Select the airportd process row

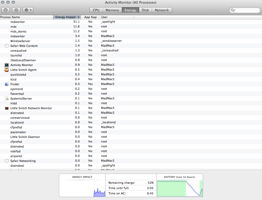pos(131,156)
